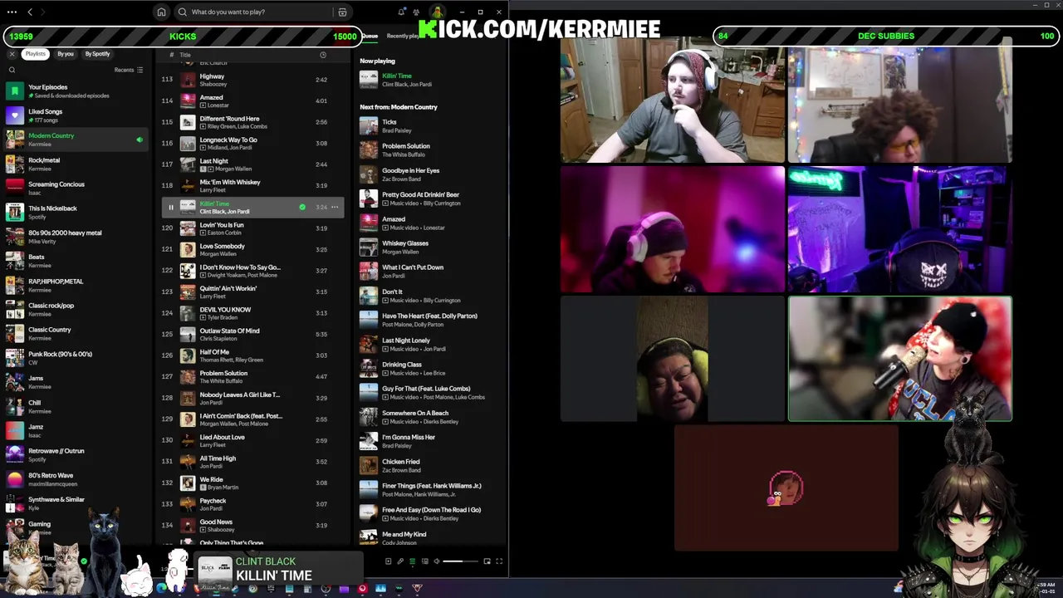Open the Kermit profile avatar menu
Screen dimensions: 1063x598
tap(436, 12)
